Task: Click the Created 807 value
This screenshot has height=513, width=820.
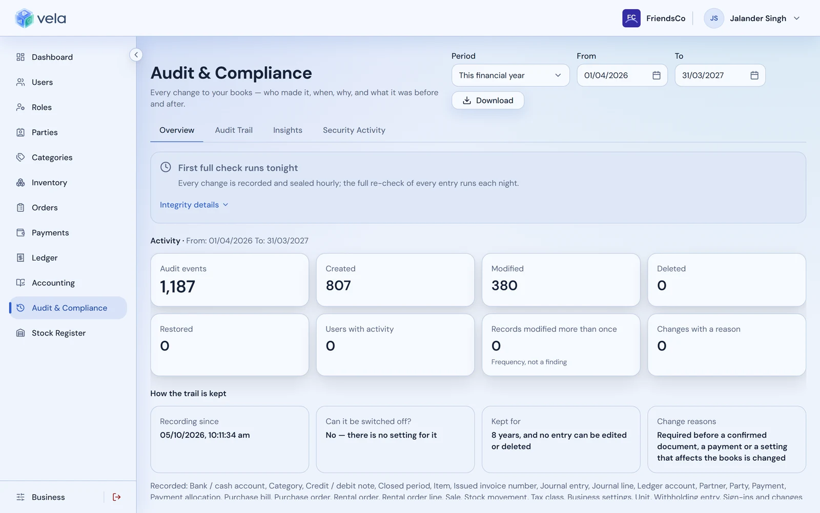Action: point(338,285)
